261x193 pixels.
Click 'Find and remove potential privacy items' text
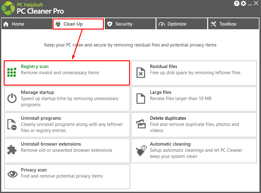click(62, 176)
